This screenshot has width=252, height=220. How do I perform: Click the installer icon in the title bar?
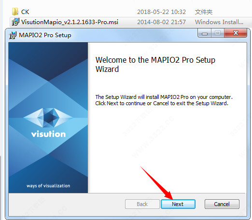pyautogui.click(x=13, y=35)
